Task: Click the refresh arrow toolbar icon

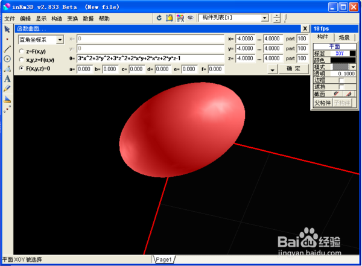Action: pos(159,17)
